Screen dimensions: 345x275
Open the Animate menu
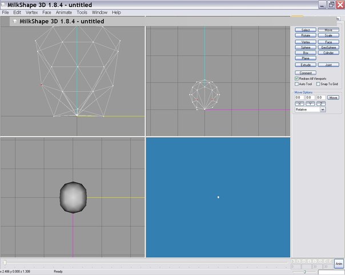click(x=63, y=12)
